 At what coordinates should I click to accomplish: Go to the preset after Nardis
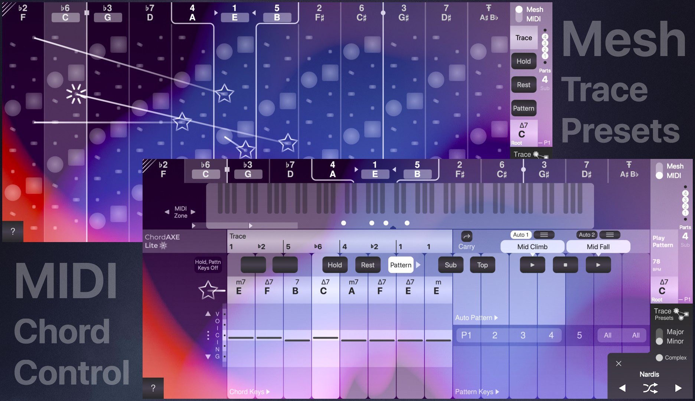coord(678,388)
